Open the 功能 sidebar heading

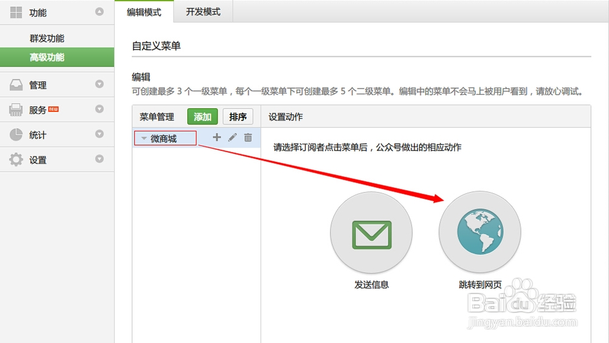[57, 12]
